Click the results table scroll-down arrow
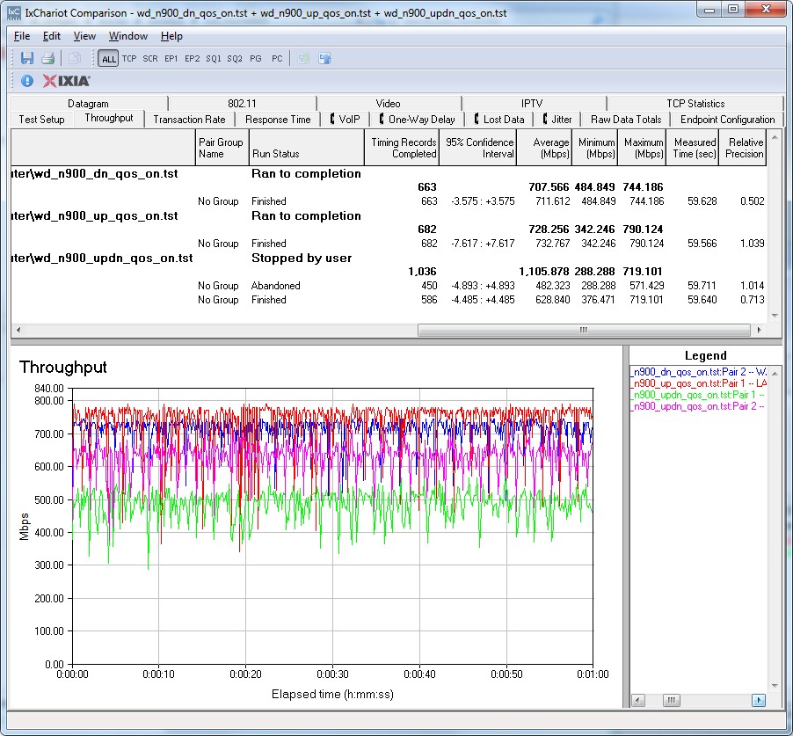The height and width of the screenshot is (736, 793). pyautogui.click(x=775, y=316)
